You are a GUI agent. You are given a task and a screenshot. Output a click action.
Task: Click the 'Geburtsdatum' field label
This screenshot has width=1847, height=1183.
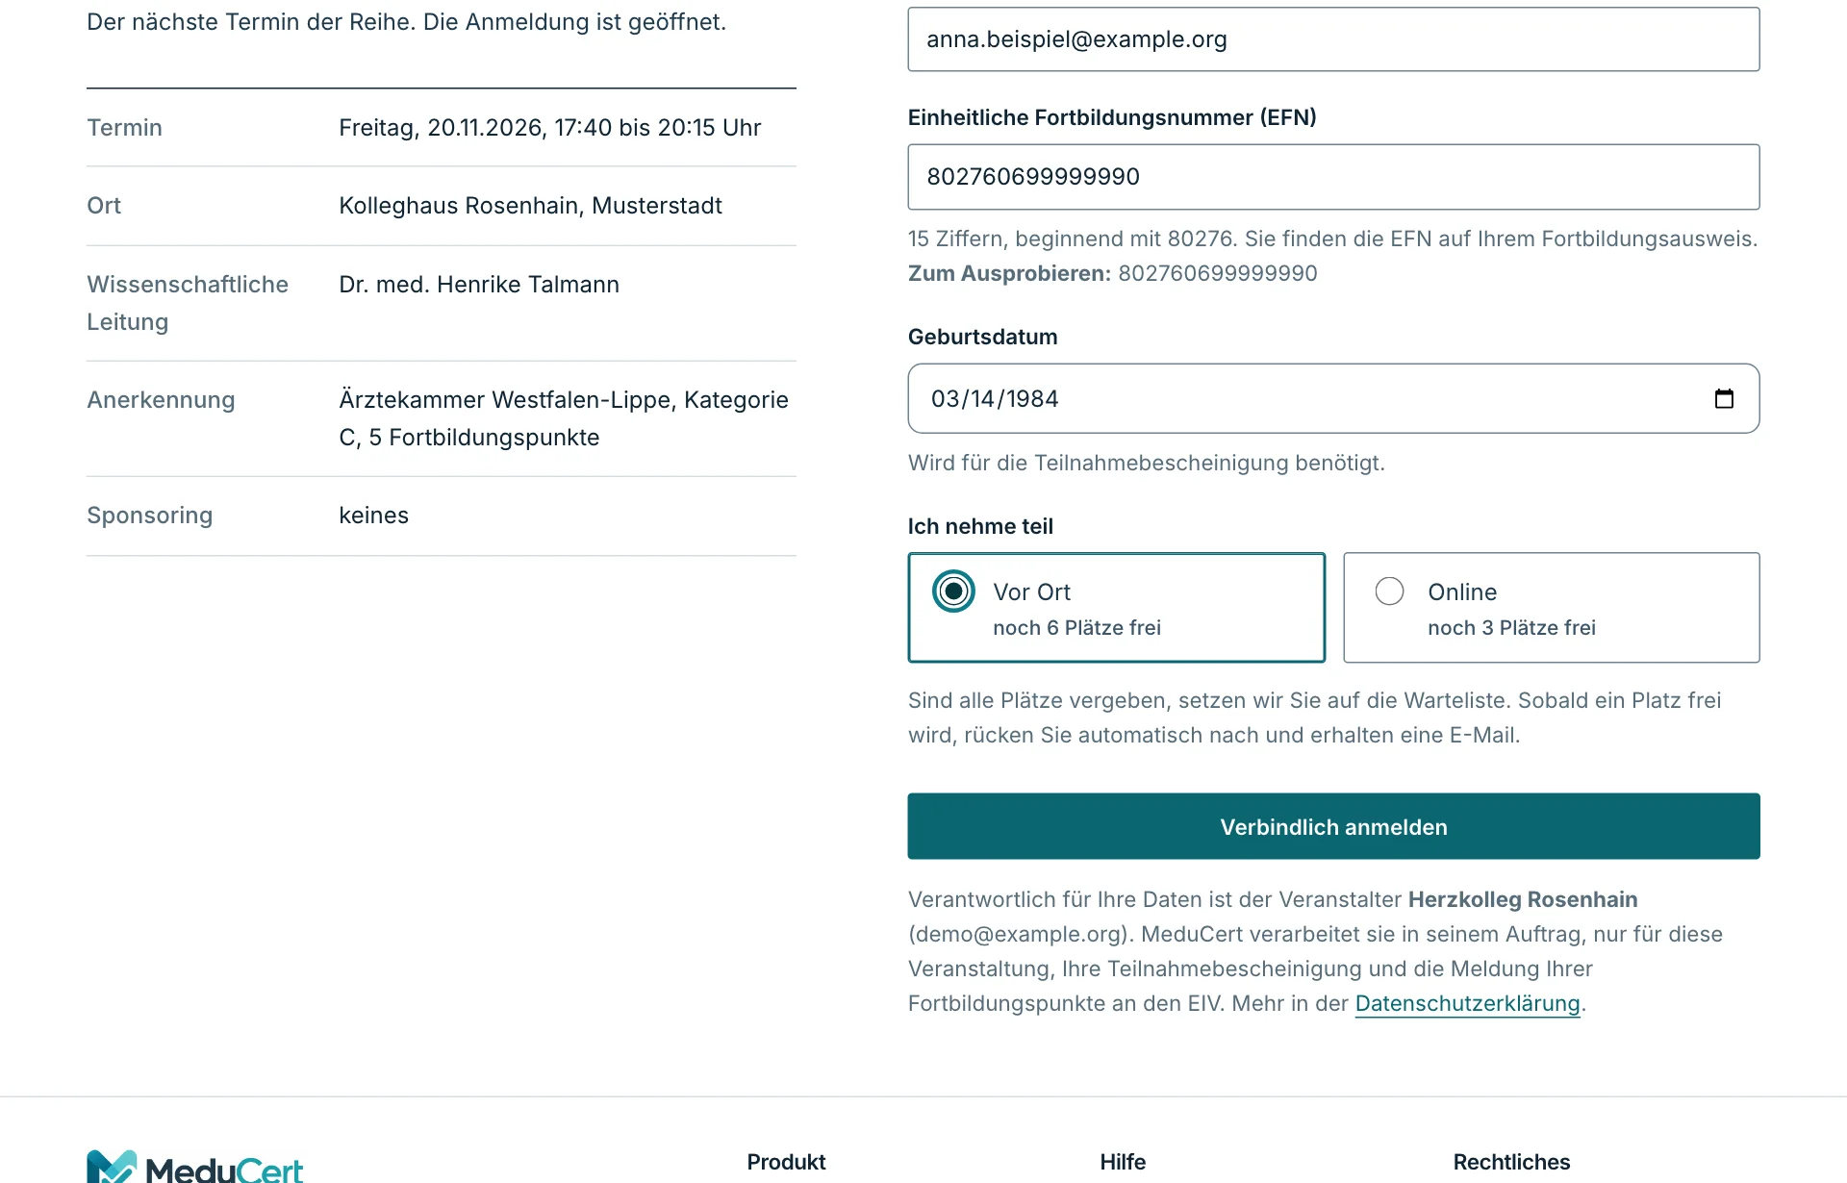982,337
